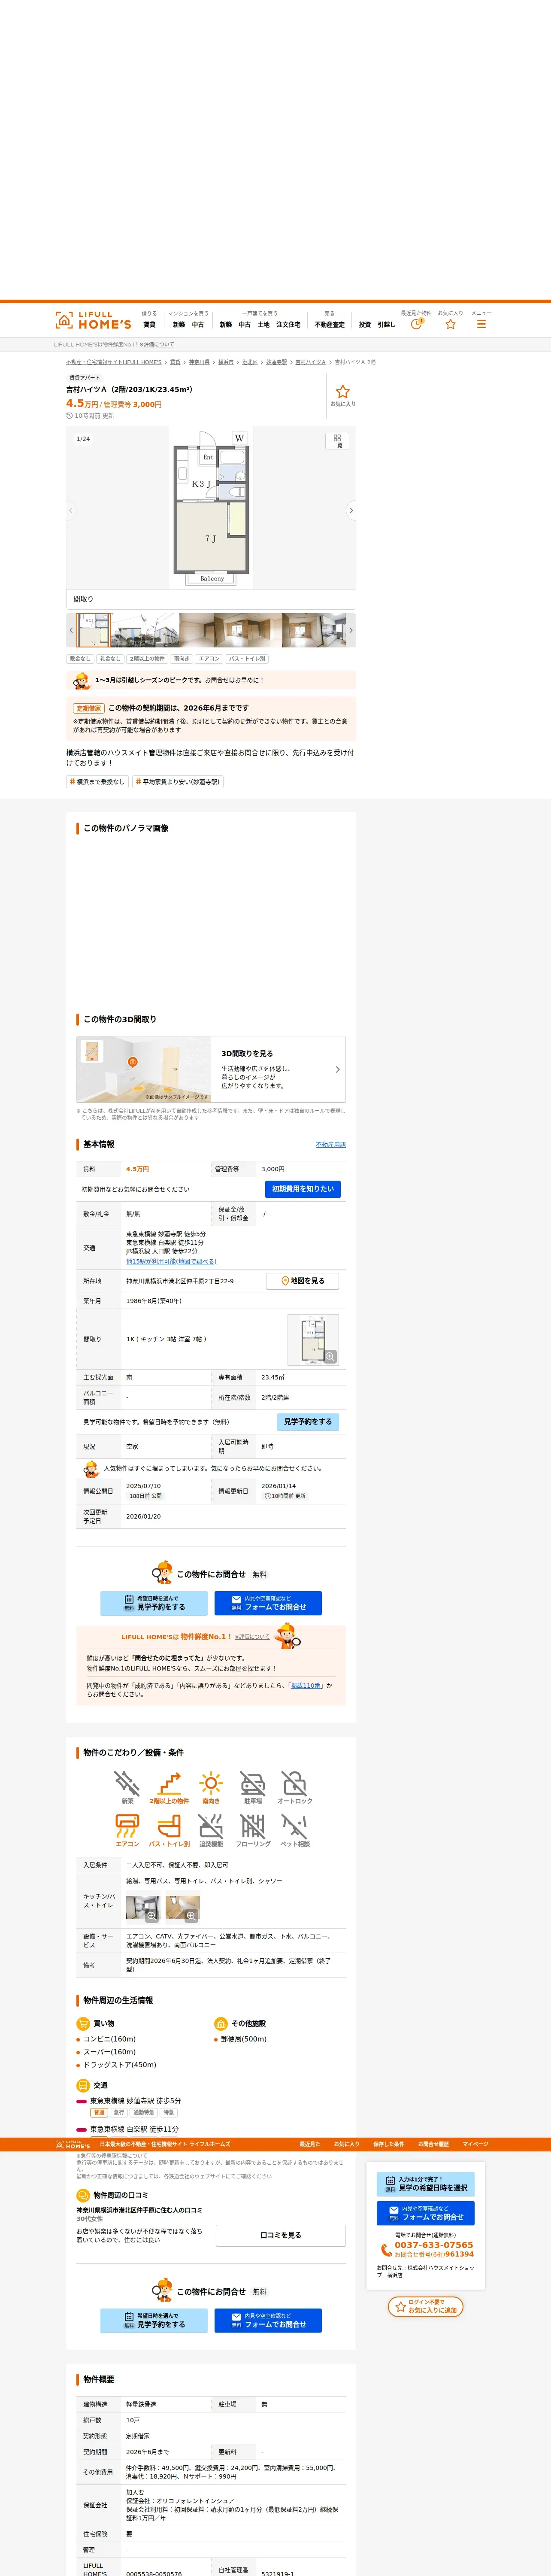Open お問合せ履歴 in the orange sticky bar
This screenshot has width=551, height=2576.
pos(433,2144)
